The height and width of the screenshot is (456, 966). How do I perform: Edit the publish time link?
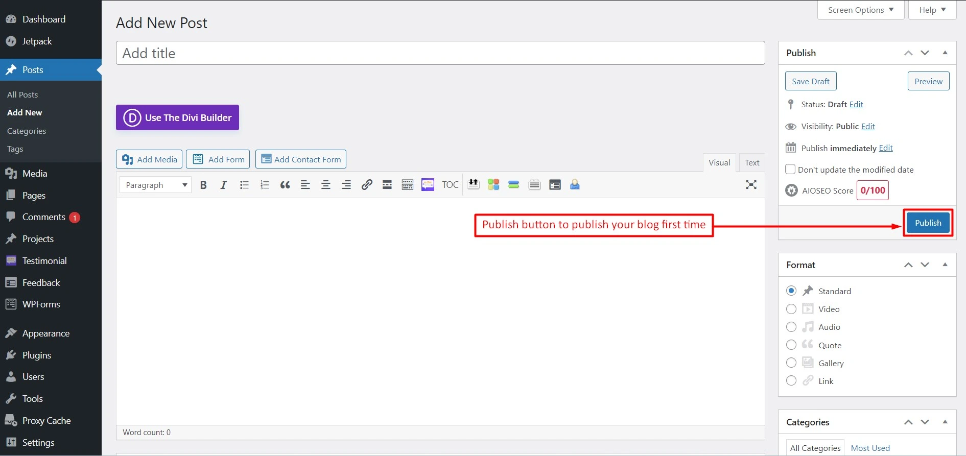point(886,148)
